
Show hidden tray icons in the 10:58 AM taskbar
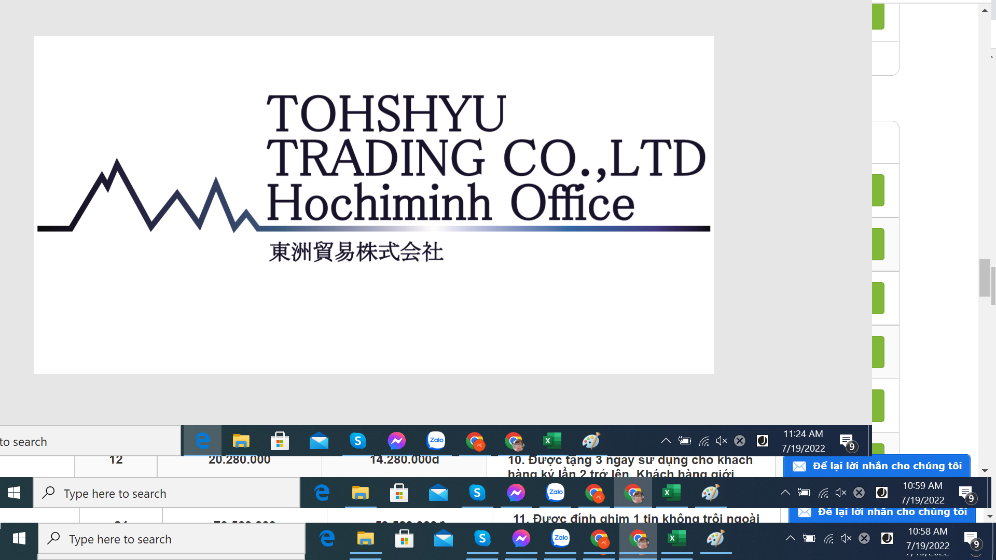(790, 538)
